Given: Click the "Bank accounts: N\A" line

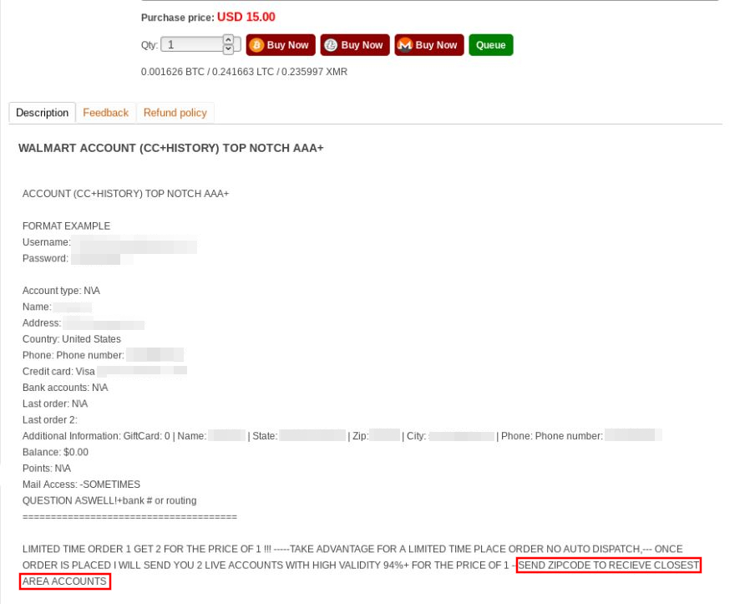Looking at the screenshot, I should pos(65,388).
